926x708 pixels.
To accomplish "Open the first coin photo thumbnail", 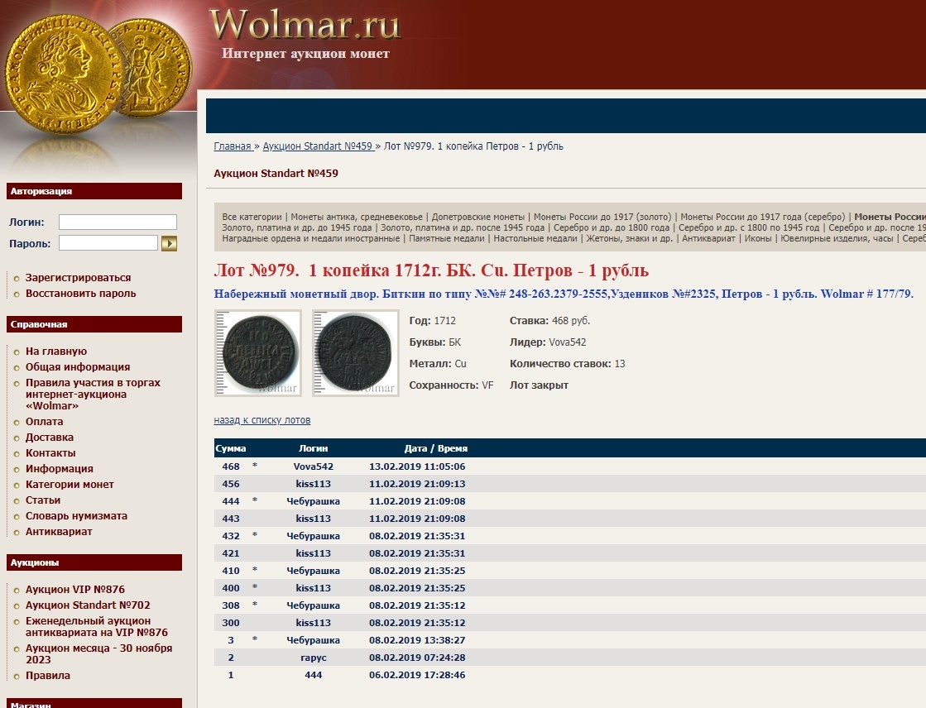I will tap(257, 353).
